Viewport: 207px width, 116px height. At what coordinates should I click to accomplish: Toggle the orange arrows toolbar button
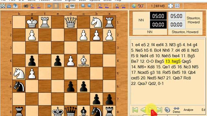pos(56,6)
